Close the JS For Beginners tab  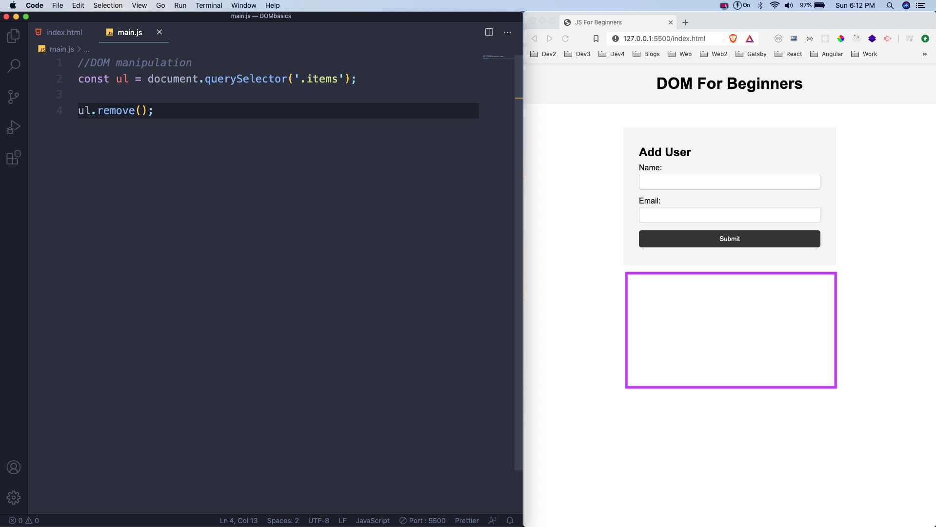(671, 22)
